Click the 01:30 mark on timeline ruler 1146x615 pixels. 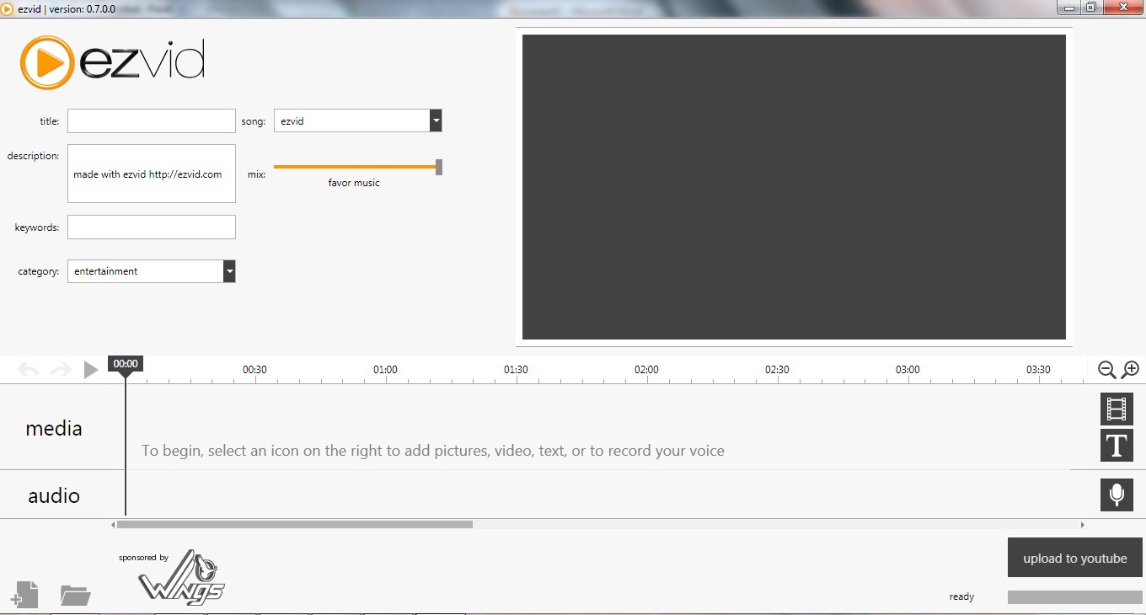tap(516, 370)
